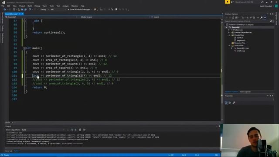Switch to the Error List tab
This screenshot has height=157, width=279.
tap(9, 151)
